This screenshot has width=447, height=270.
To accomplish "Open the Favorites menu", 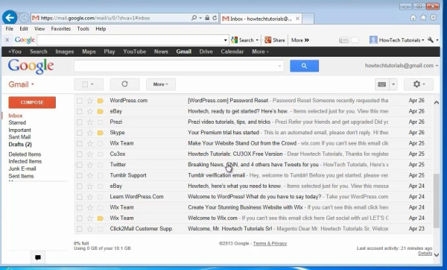I will pyautogui.click(x=61, y=28).
